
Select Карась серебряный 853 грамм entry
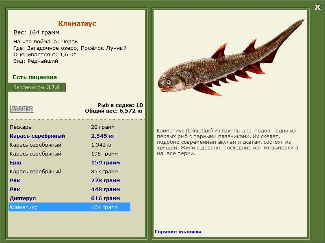click(x=69, y=171)
